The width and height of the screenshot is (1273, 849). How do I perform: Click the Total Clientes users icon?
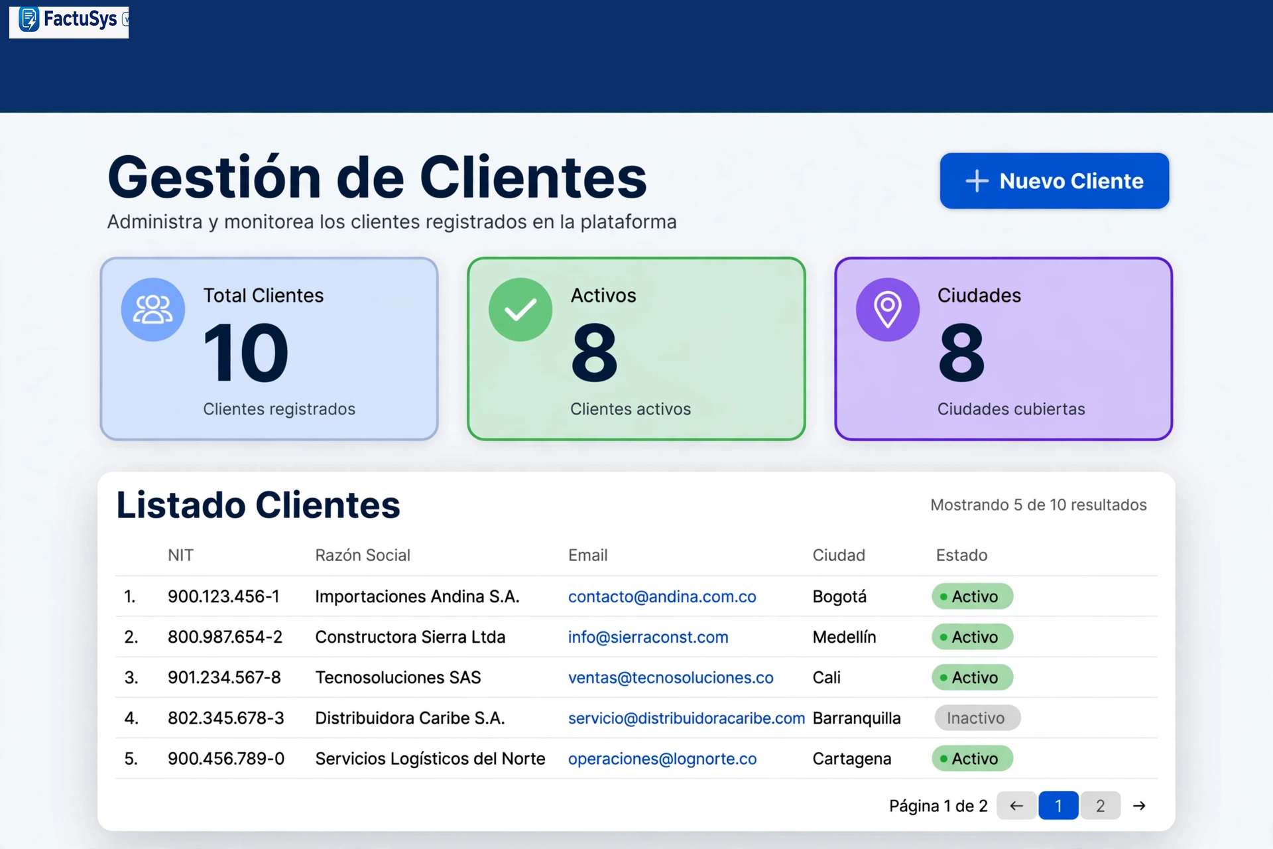click(x=153, y=310)
